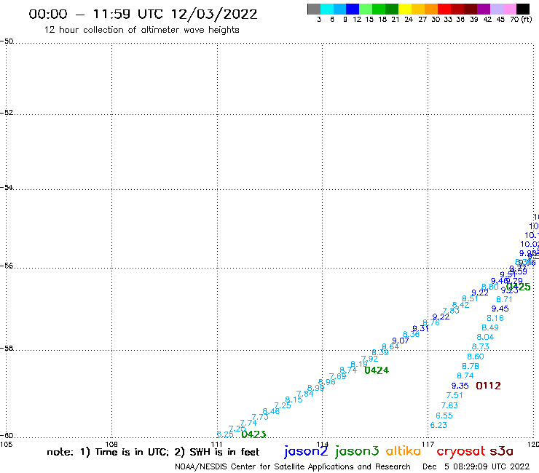This screenshot has width=539, height=473.
Task: Select the dark red pass label '0112'
Action: 488,386
